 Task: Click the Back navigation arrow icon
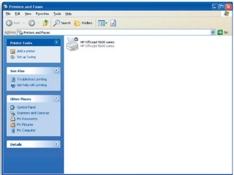click(9, 23)
